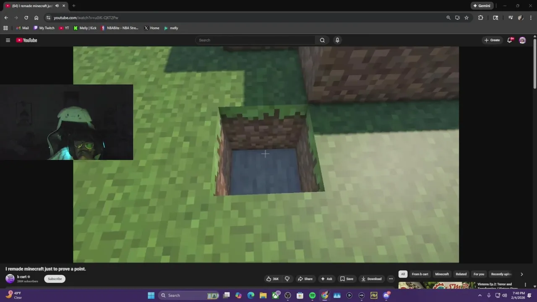Open Google Lens search icon in toolbar

pyautogui.click(x=495, y=18)
